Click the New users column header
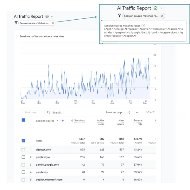 [x=121, y=122]
